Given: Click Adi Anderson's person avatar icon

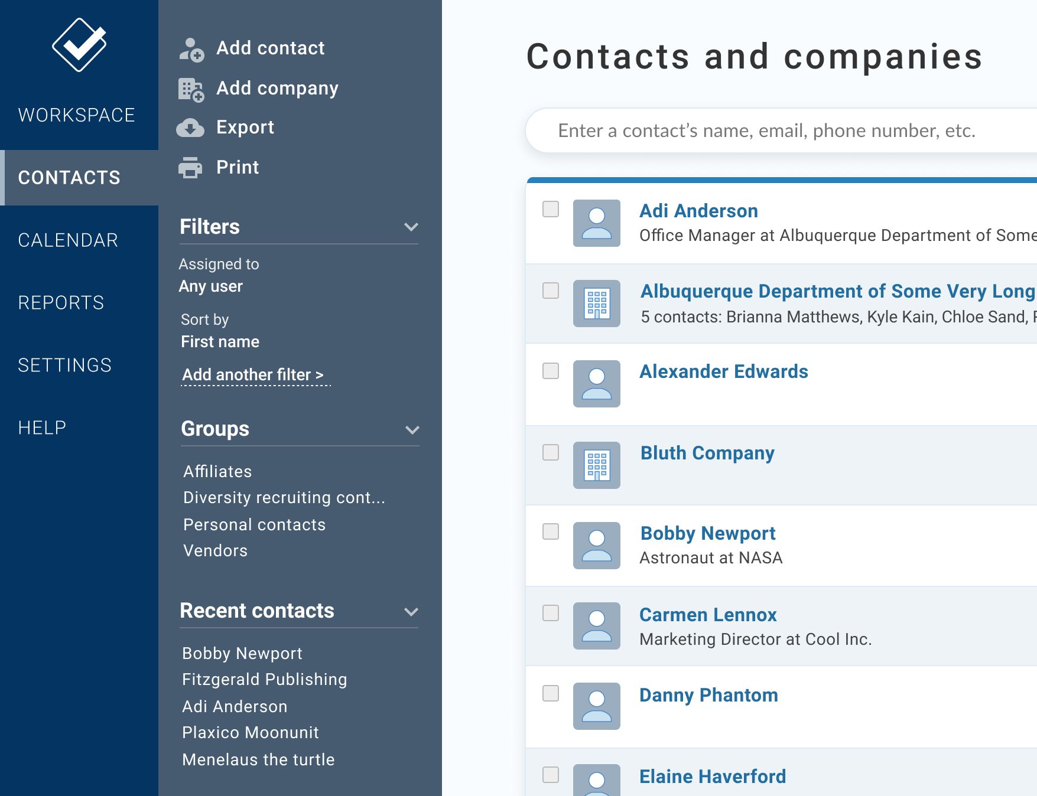Looking at the screenshot, I should [597, 223].
